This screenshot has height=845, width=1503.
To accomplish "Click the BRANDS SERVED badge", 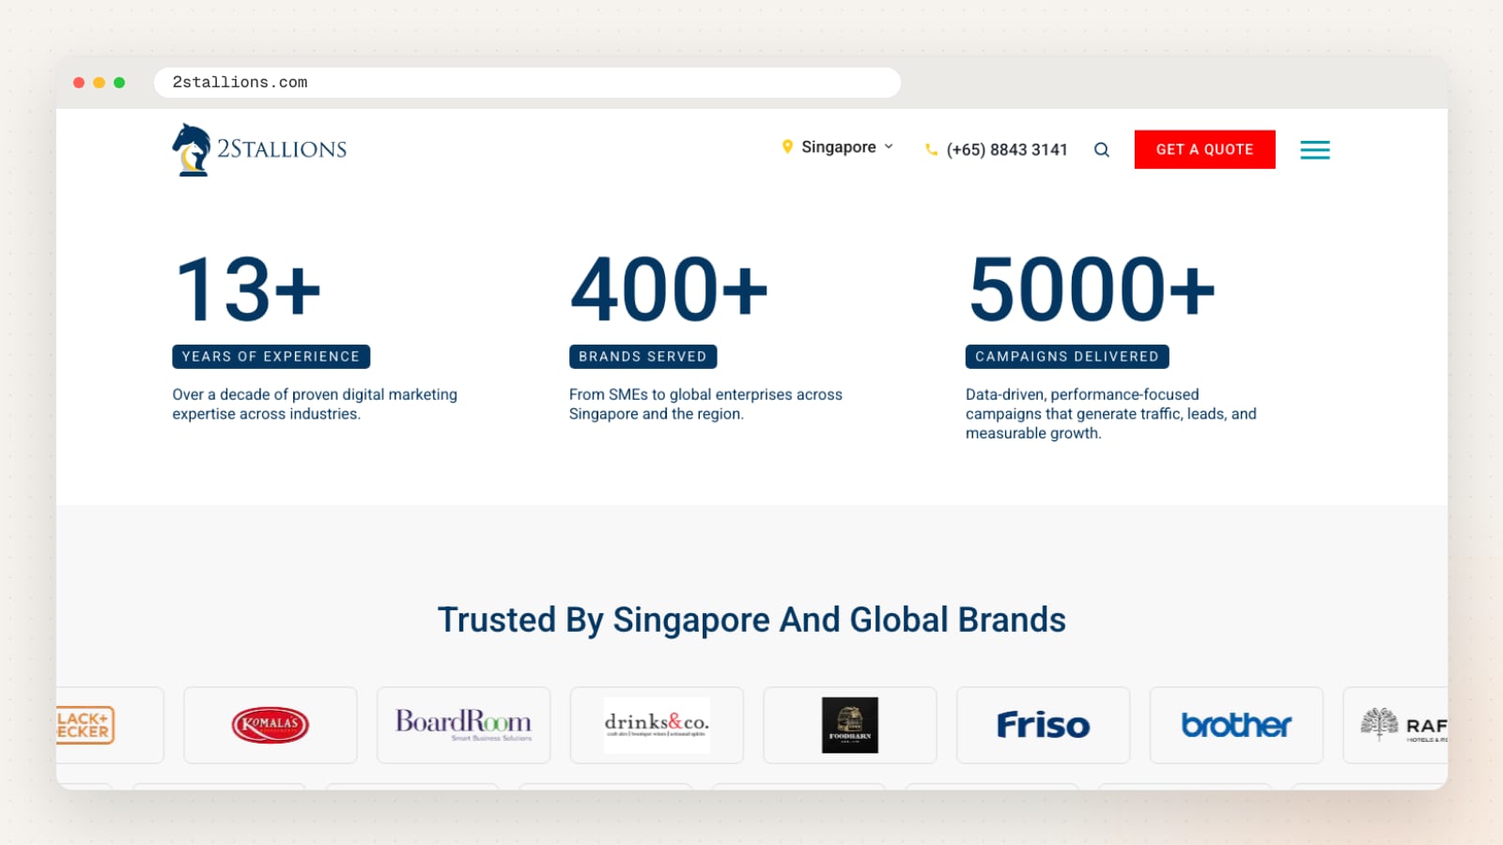I will tap(643, 357).
